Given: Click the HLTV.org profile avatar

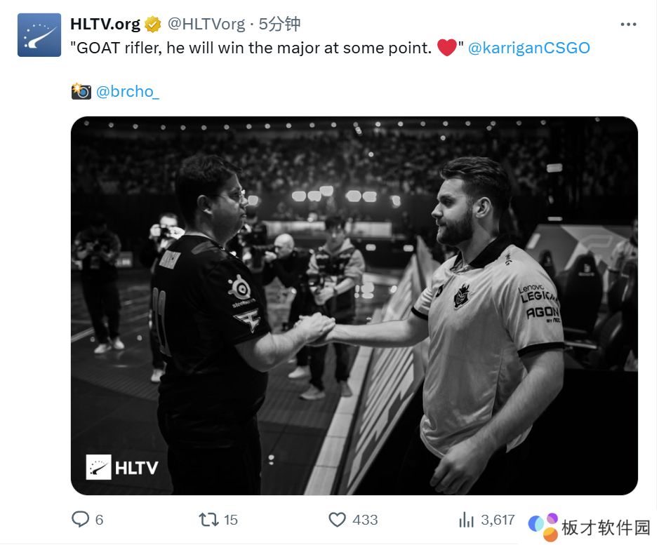Looking at the screenshot, I should (39, 35).
